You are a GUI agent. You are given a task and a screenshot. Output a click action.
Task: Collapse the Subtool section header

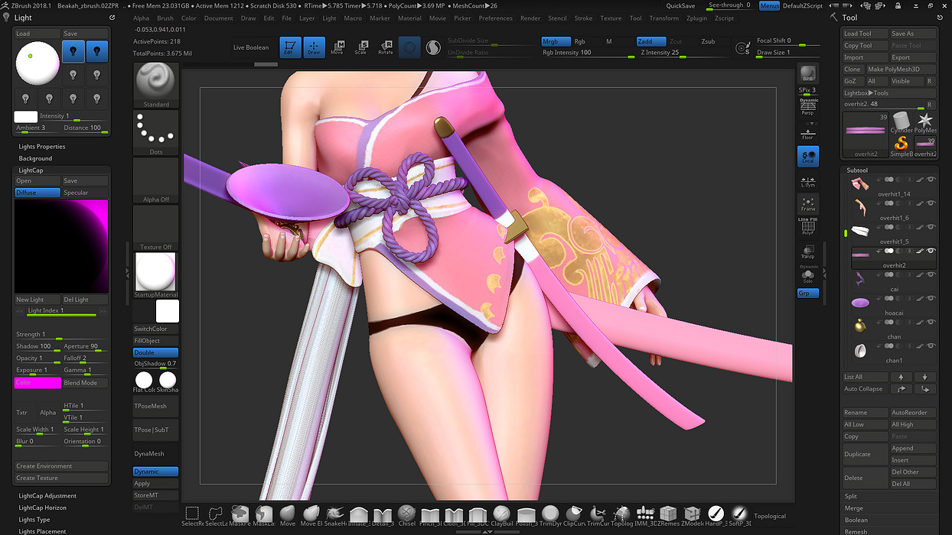[857, 170]
